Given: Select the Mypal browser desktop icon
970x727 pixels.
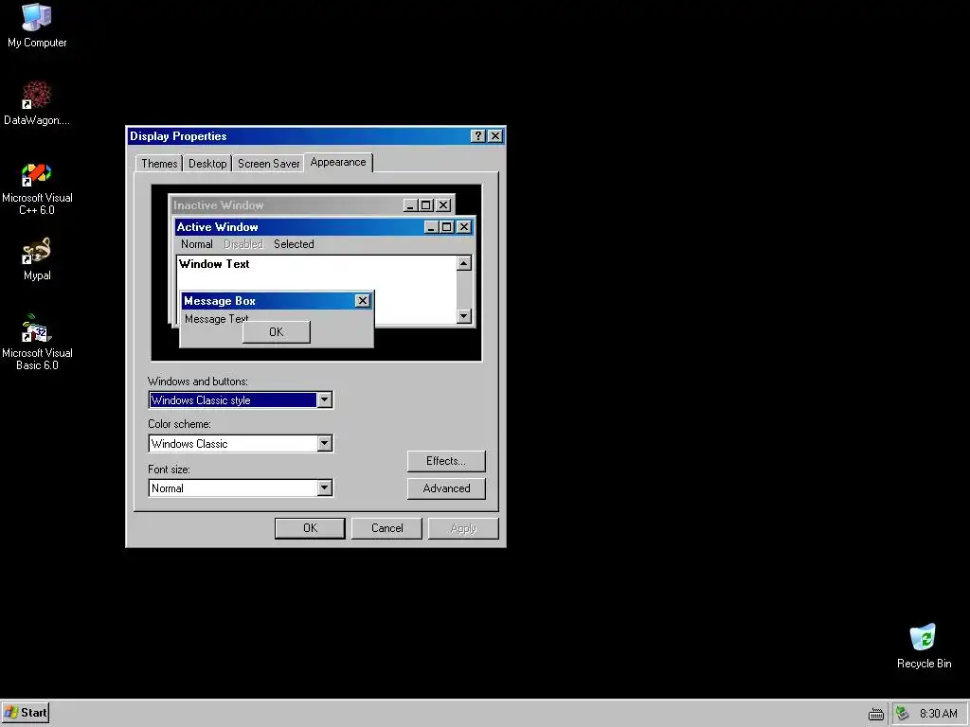Looking at the screenshot, I should [x=37, y=258].
